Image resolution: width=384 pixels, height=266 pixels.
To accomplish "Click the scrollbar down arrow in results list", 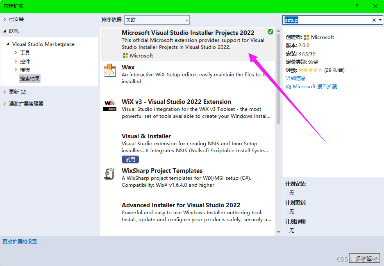I will click(x=278, y=232).
